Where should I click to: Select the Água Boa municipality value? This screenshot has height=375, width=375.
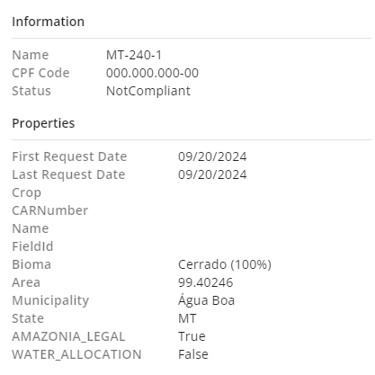pos(207,300)
